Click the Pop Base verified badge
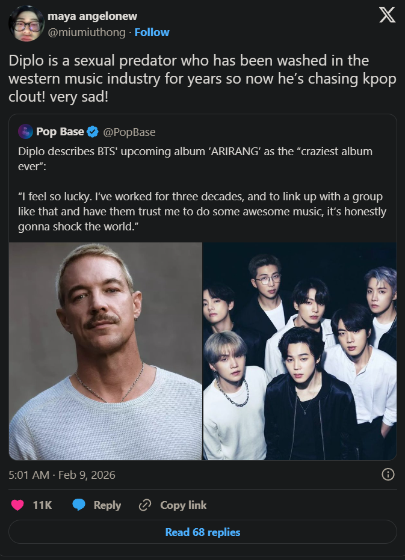 93,132
